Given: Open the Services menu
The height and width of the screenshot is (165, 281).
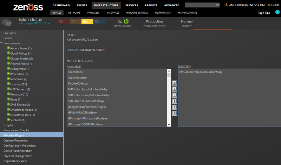Looking at the screenshot, I should click(x=131, y=5).
